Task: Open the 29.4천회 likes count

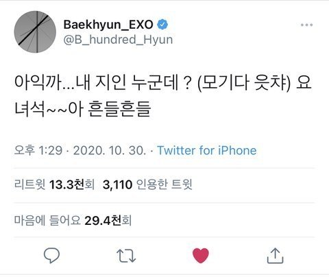Action: point(108,221)
